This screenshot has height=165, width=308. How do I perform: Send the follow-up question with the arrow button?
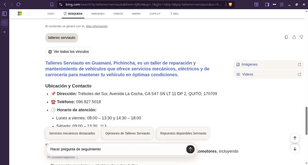coord(190,149)
